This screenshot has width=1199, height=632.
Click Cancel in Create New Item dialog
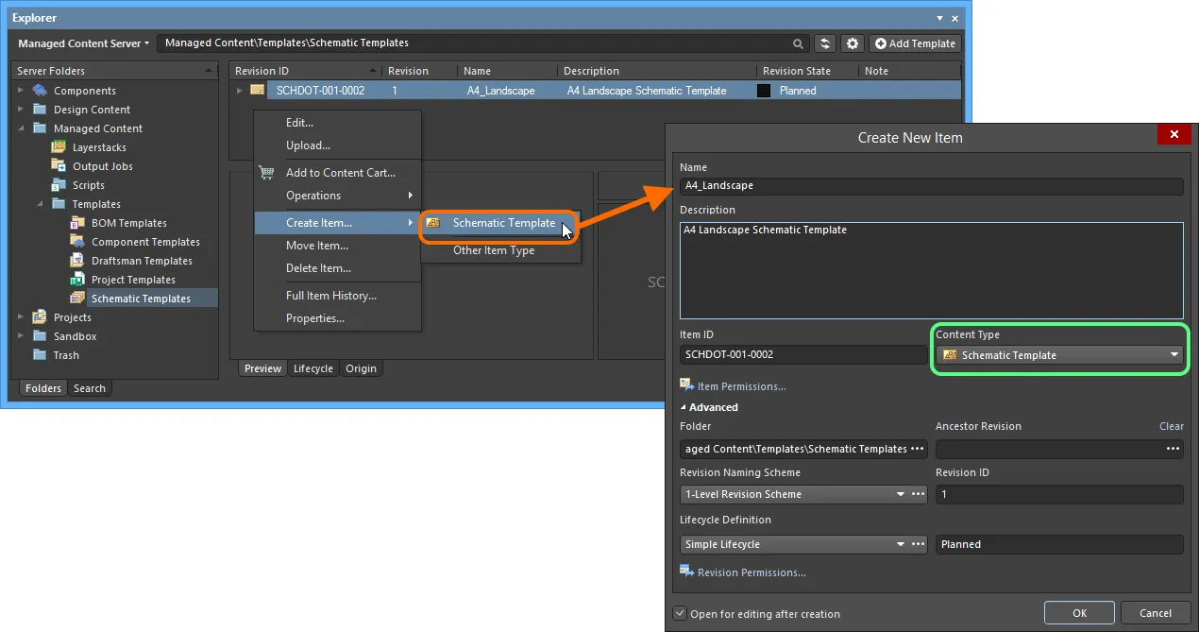pyautogui.click(x=1156, y=613)
